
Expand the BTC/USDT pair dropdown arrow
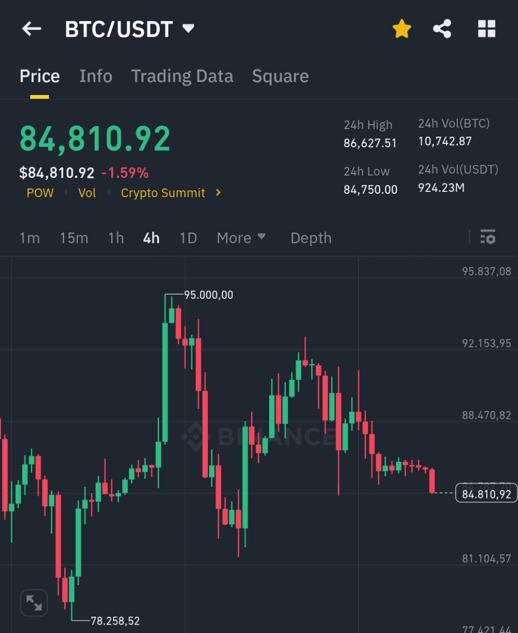188,28
